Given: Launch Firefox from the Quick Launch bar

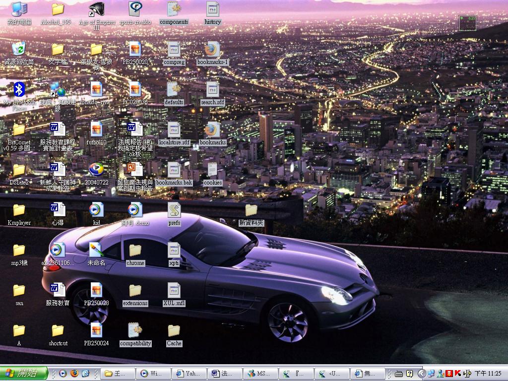Looking at the screenshot, I should (74, 374).
